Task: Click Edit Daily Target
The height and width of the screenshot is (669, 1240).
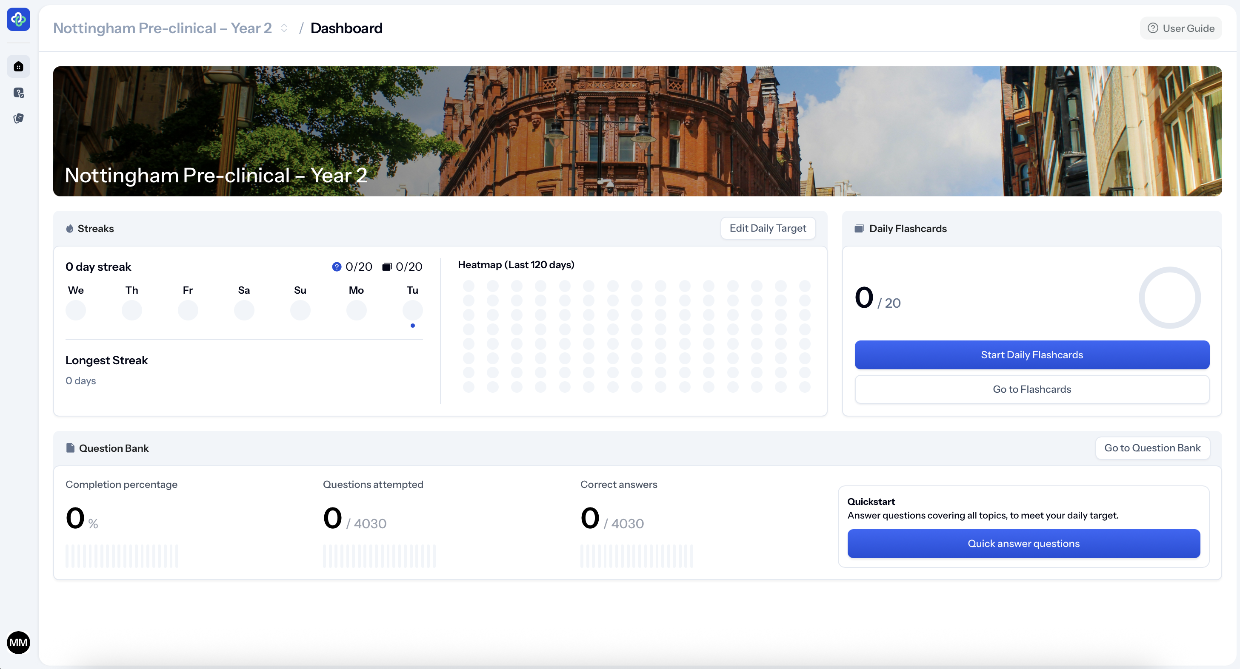Action: click(767, 228)
